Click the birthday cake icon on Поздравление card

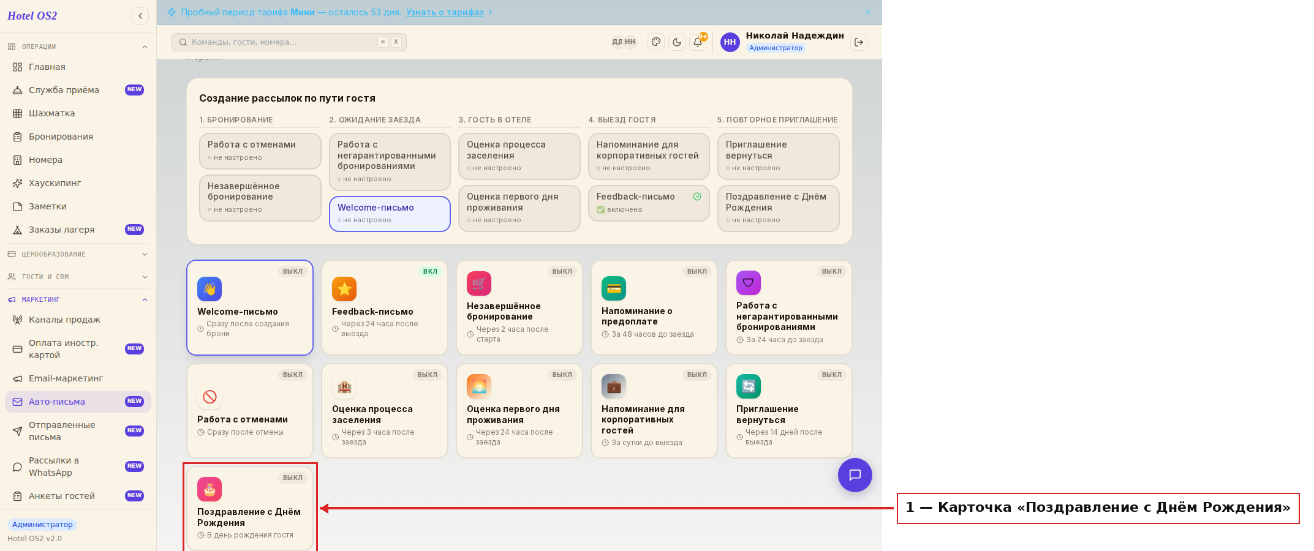pyautogui.click(x=210, y=489)
